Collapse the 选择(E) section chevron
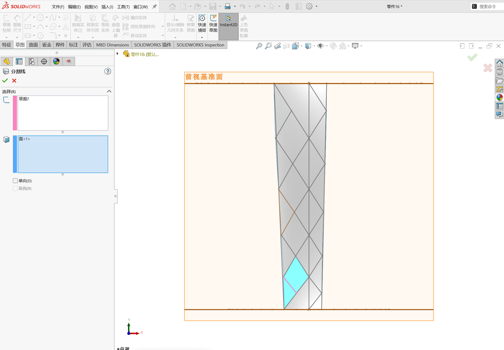Screen dimensions: 504x350 click(x=109, y=91)
